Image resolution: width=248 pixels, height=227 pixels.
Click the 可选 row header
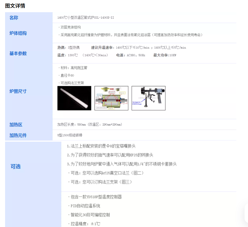tap(15, 167)
